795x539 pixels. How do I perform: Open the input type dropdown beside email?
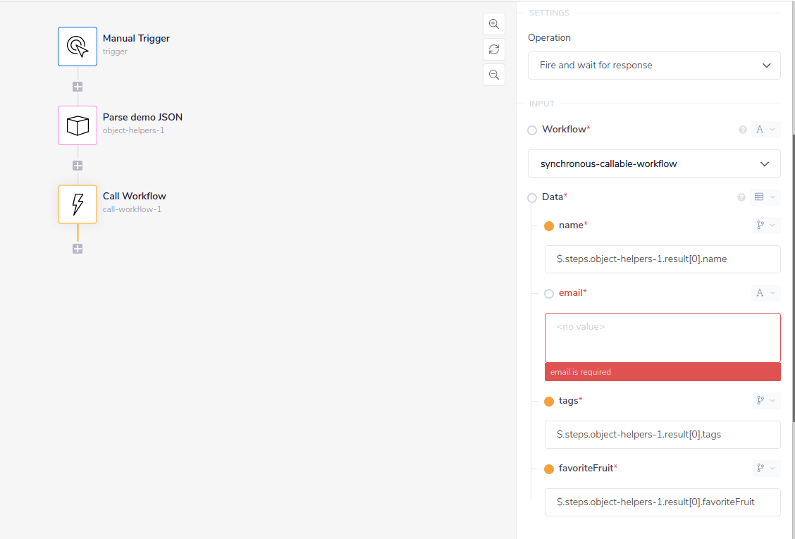click(765, 293)
